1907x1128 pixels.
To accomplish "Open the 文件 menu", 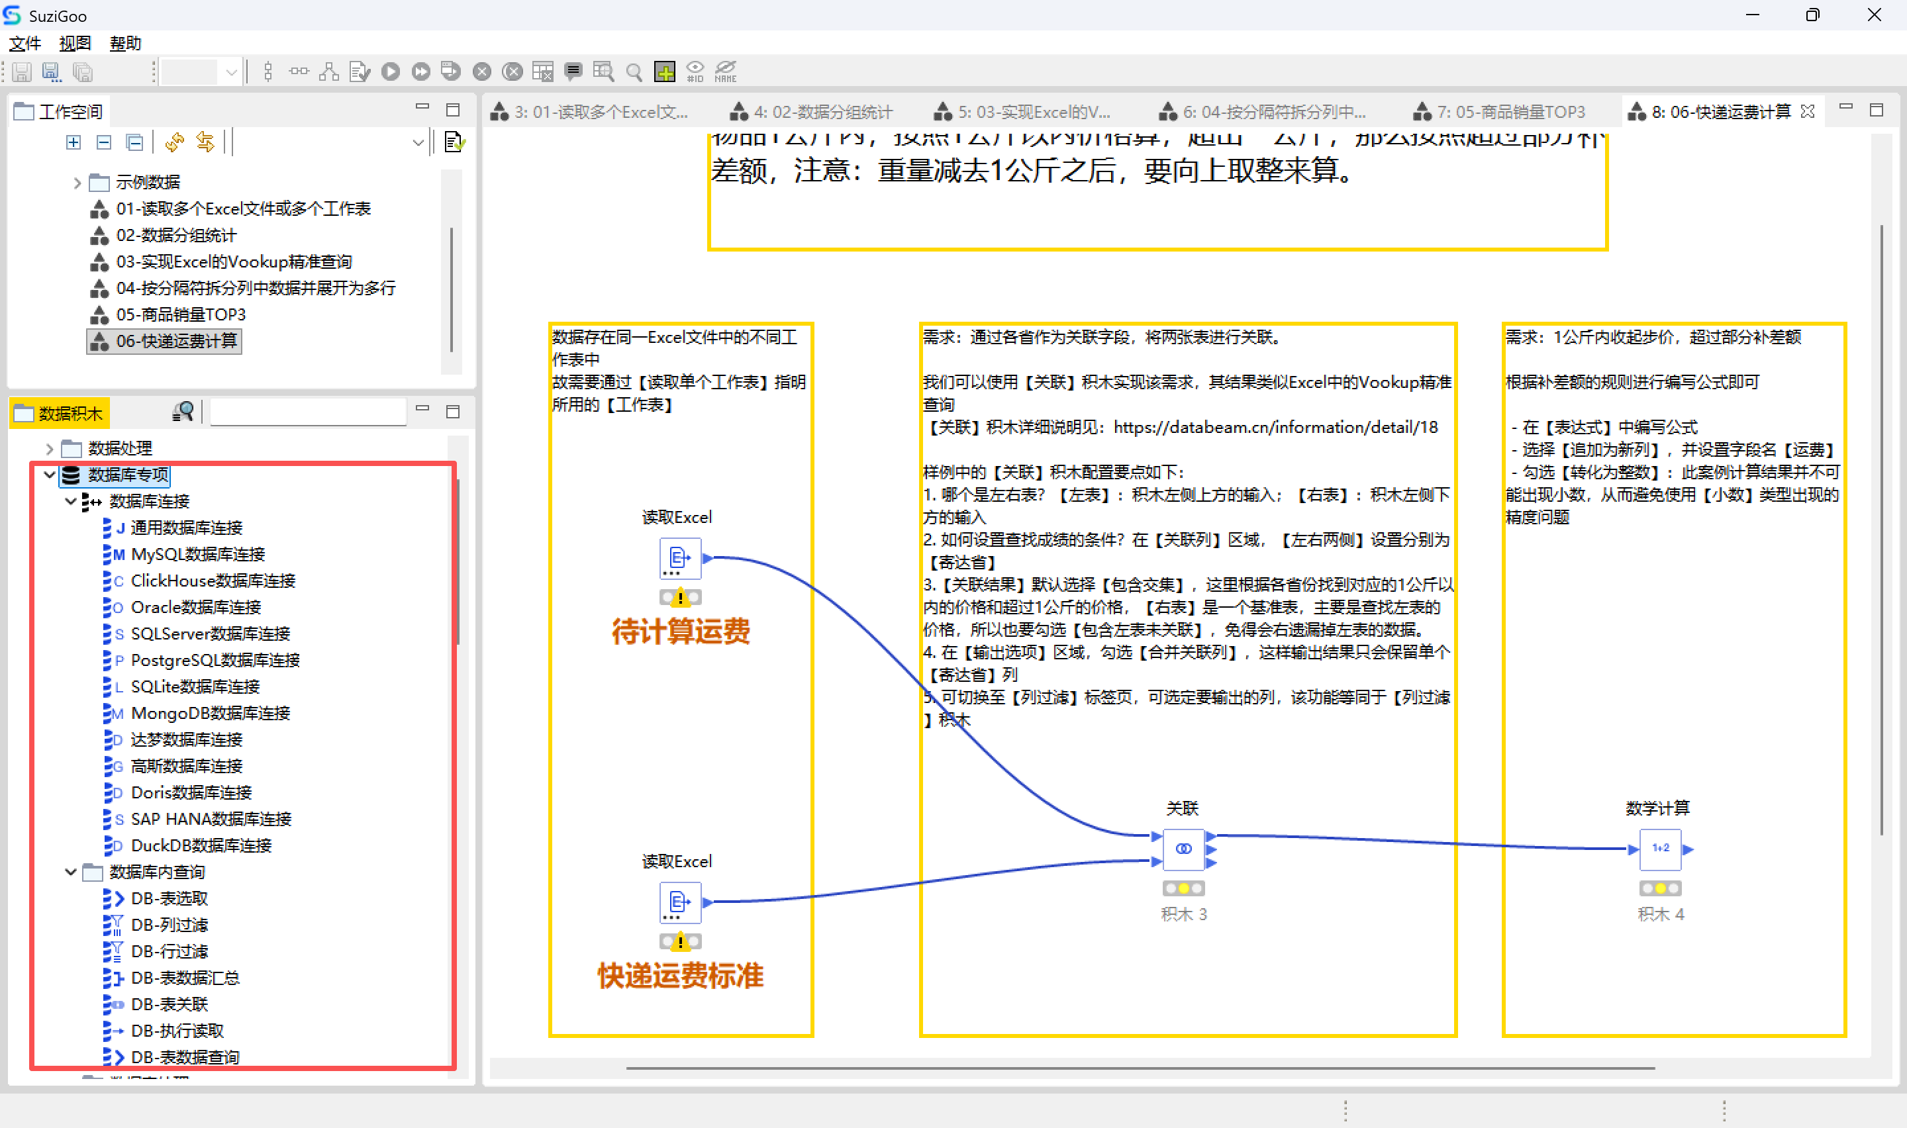I will point(25,43).
